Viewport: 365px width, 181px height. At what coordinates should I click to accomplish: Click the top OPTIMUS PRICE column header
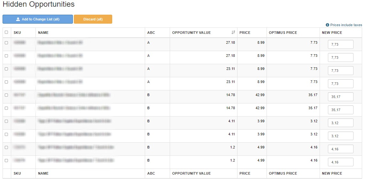[283, 33]
